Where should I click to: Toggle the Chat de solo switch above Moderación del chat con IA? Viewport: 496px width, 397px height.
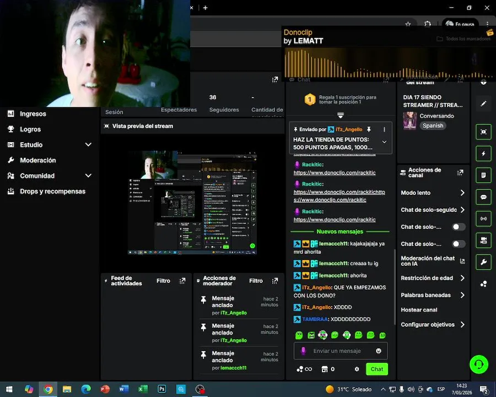click(x=459, y=244)
